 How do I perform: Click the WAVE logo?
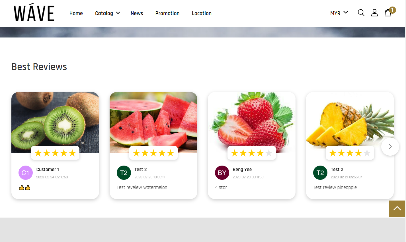coord(34,13)
